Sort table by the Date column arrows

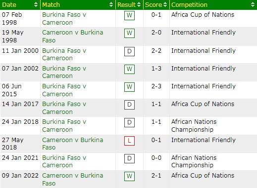pos(36,4)
